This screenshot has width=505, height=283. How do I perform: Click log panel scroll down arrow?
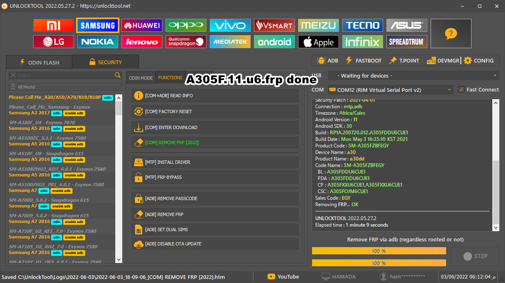coord(496,228)
